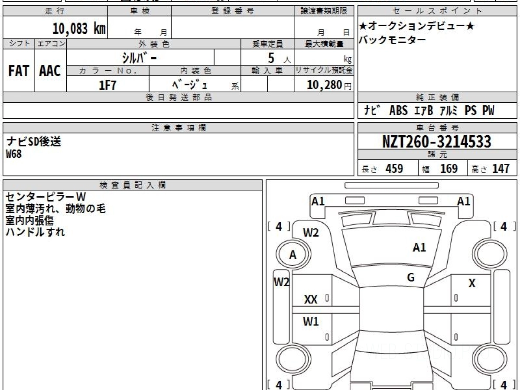Click the 車台番号 header
The width and height of the screenshot is (520, 390).
pyautogui.click(x=438, y=128)
